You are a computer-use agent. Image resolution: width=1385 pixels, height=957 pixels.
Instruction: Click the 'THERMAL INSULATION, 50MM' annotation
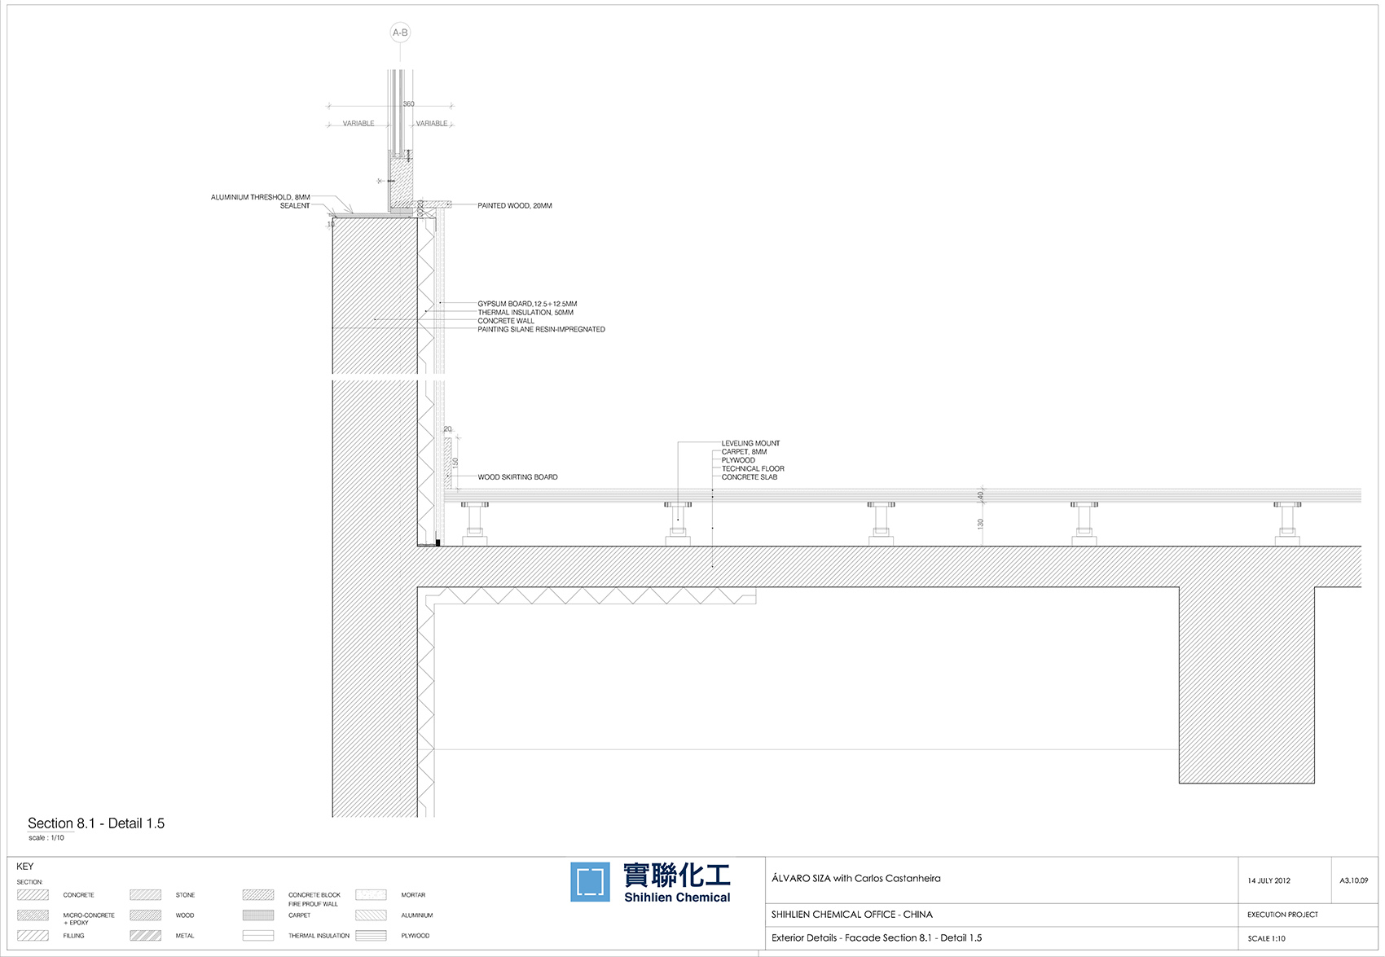[525, 313]
